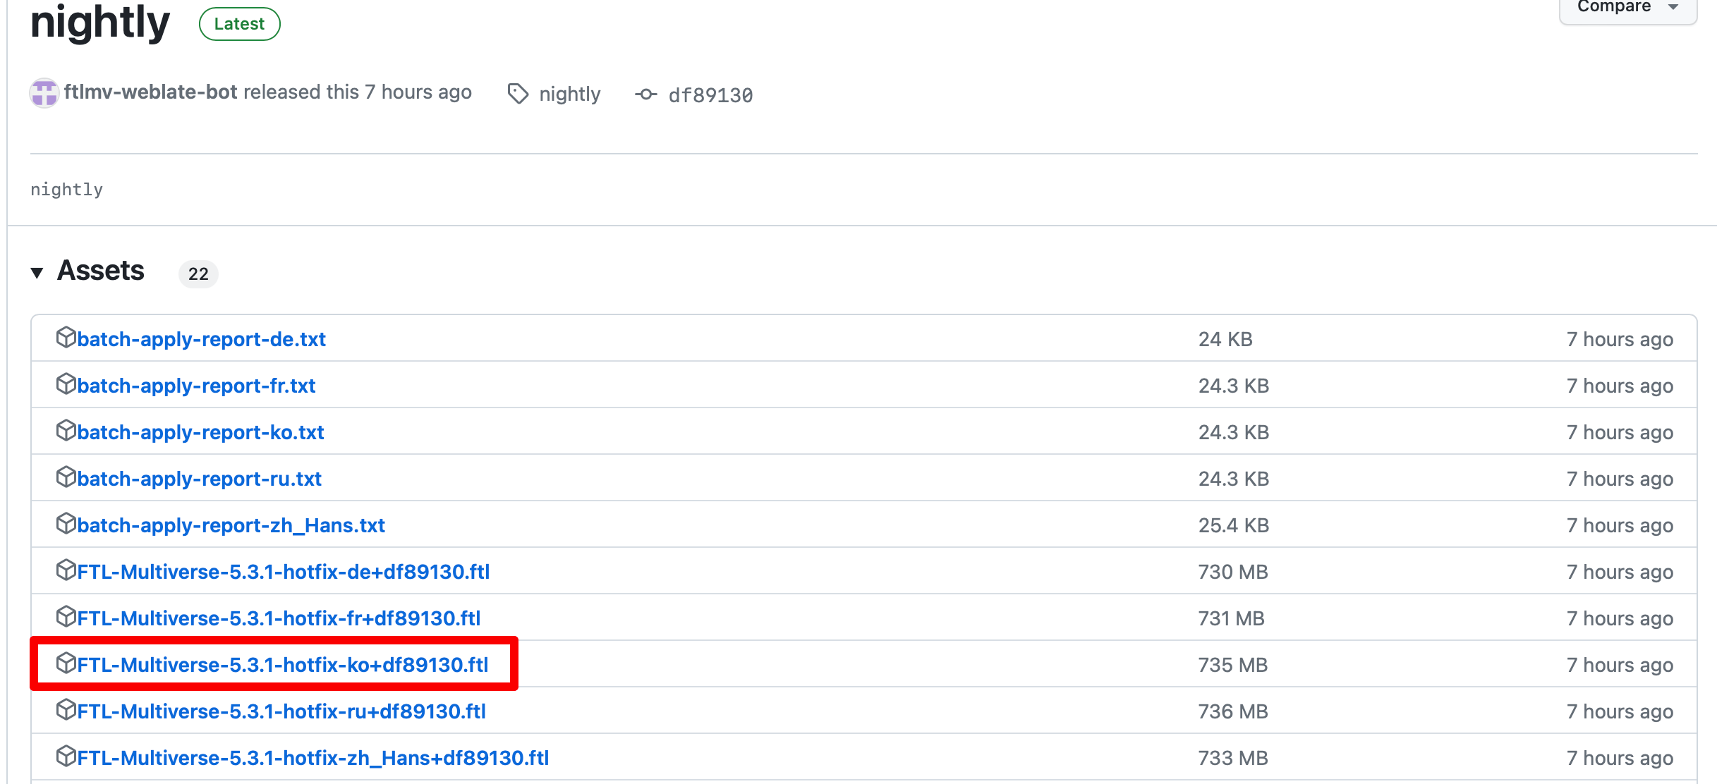The width and height of the screenshot is (1717, 784).
Task: Visit the ftlmv-weblate-bot profile
Action: click(150, 92)
